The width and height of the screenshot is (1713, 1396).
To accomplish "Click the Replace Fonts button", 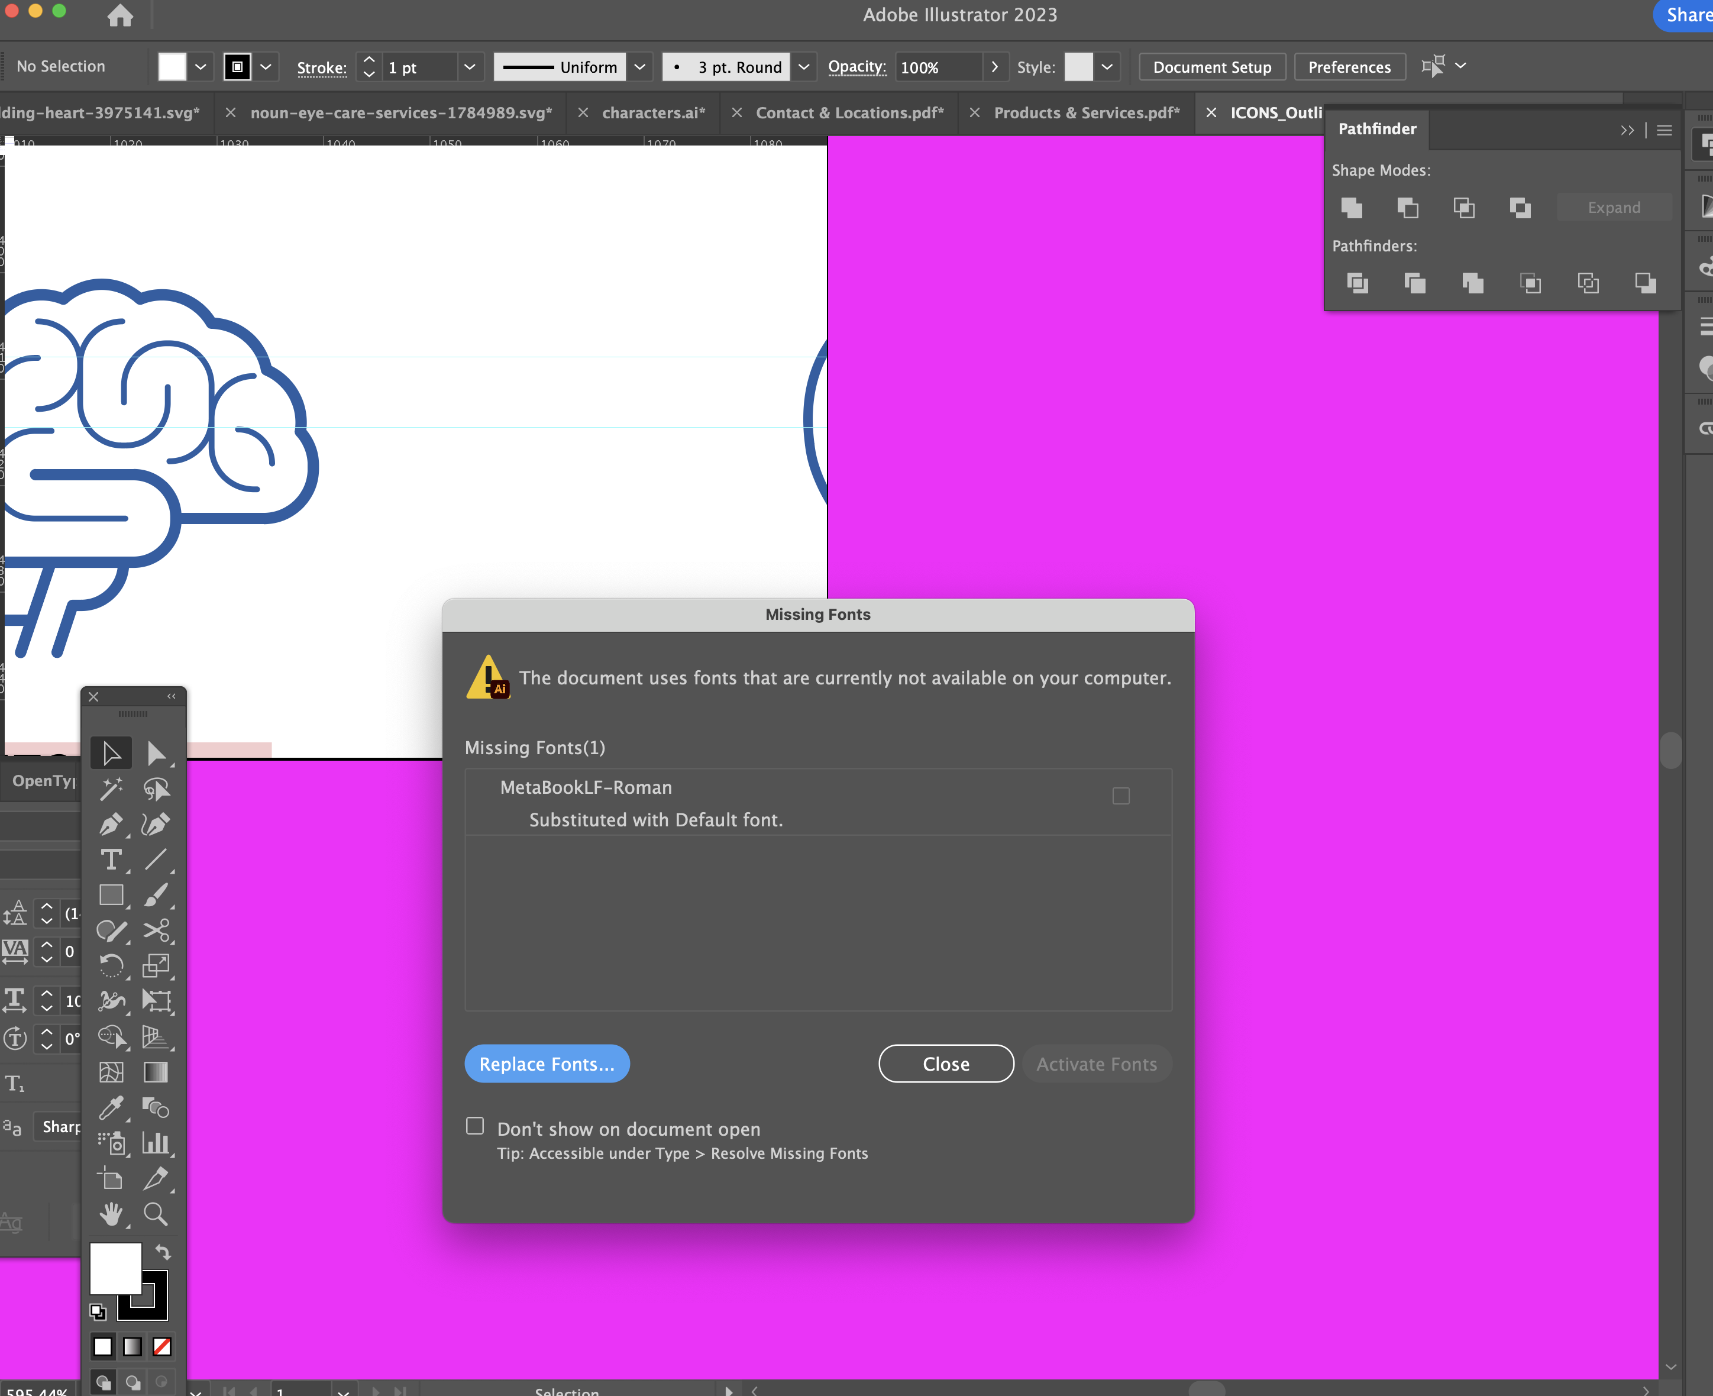I will tap(547, 1063).
